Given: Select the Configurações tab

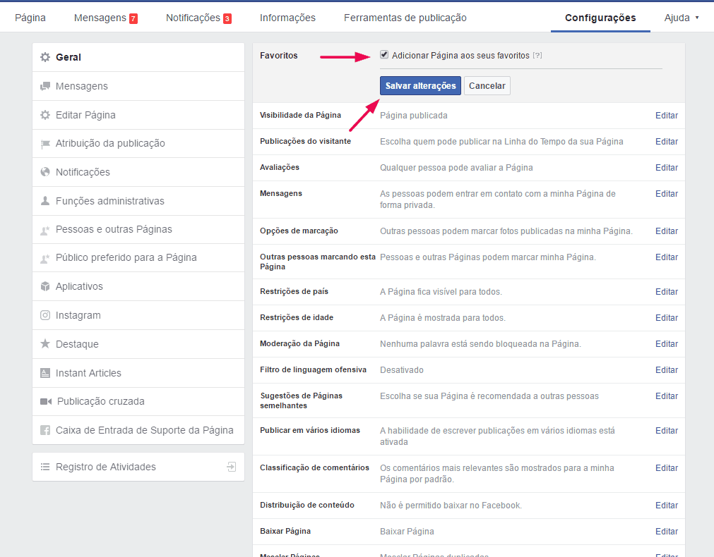Looking at the screenshot, I should point(600,18).
